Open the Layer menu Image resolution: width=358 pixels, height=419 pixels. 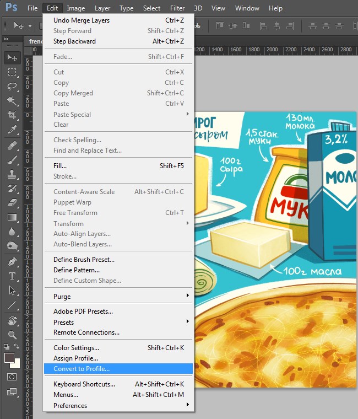pyautogui.click(x=102, y=8)
